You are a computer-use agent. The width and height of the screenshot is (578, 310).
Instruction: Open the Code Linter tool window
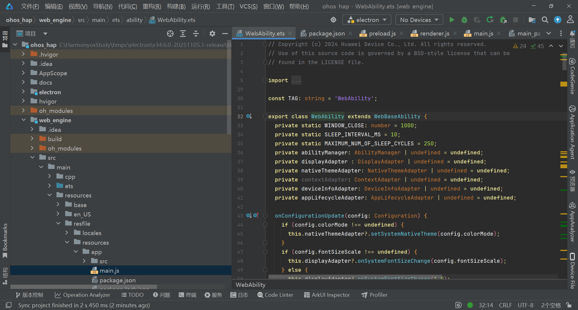tap(275, 295)
